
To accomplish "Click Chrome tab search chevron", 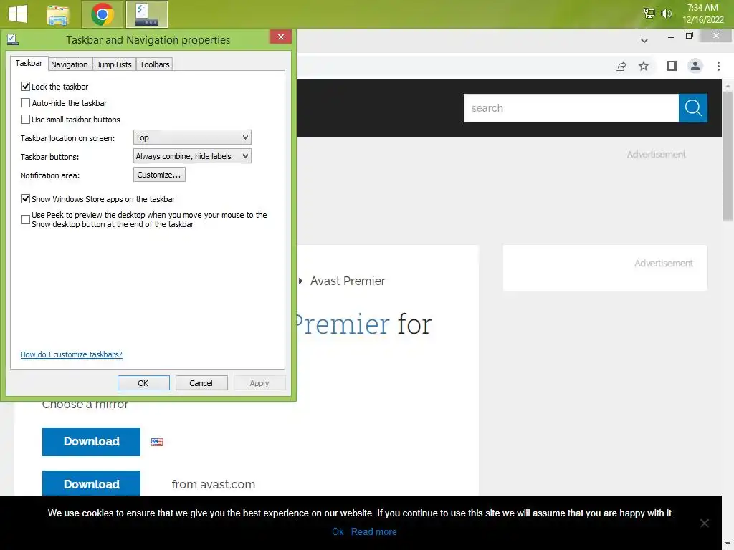I will coord(644,41).
